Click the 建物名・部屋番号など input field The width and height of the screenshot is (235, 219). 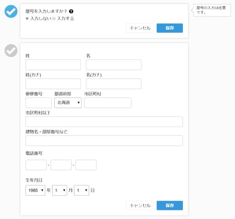104,141
